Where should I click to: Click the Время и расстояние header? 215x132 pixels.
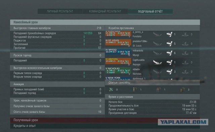(x=152, y=97)
